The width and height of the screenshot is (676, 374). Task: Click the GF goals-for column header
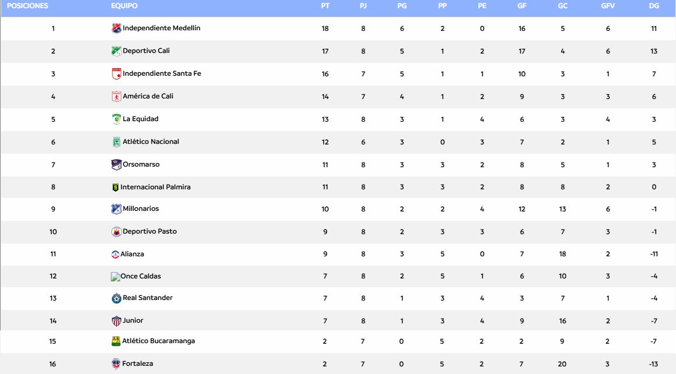pos(521,6)
